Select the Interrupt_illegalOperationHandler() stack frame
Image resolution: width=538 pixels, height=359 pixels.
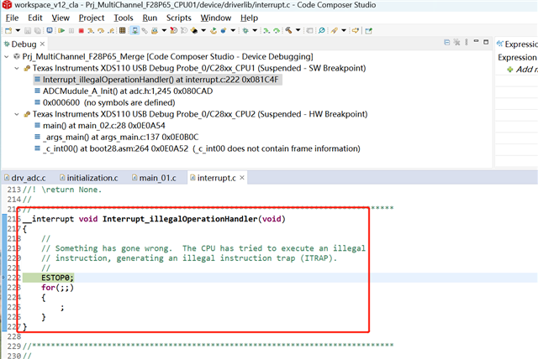(157, 80)
